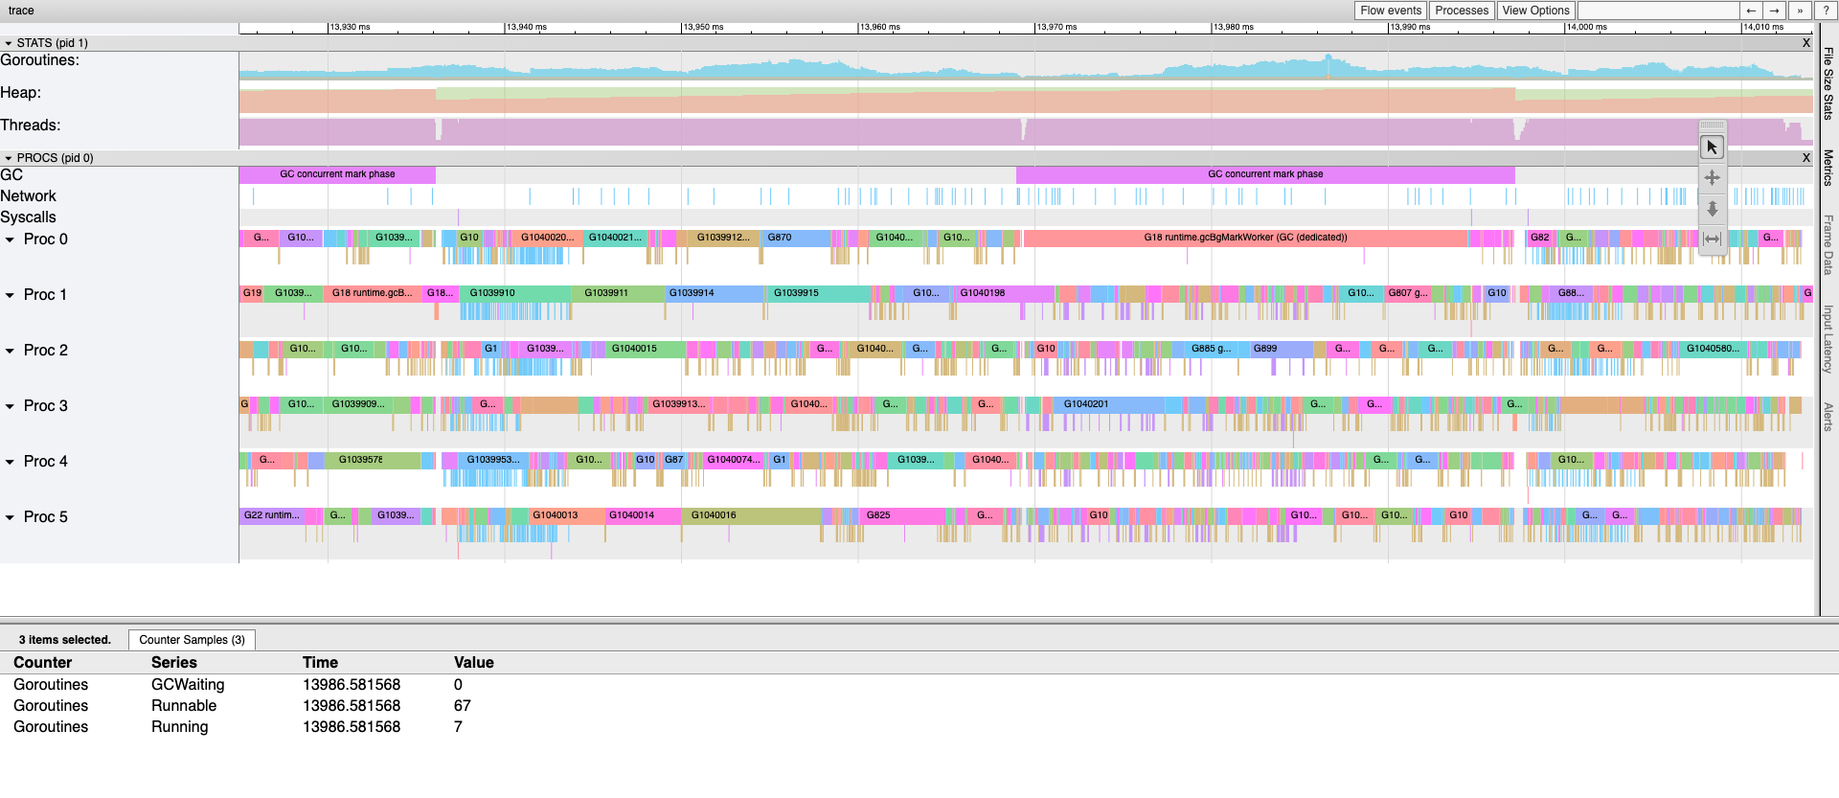Screen dimensions: 1839x798
Task: Open the Frame Data side tab
Action: pyautogui.click(x=1828, y=244)
